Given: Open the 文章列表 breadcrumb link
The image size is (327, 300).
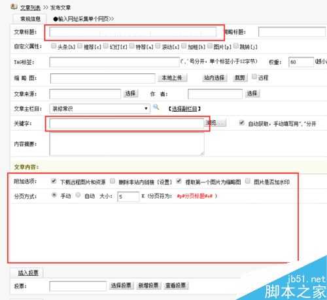Looking at the screenshot, I should 30,8.
